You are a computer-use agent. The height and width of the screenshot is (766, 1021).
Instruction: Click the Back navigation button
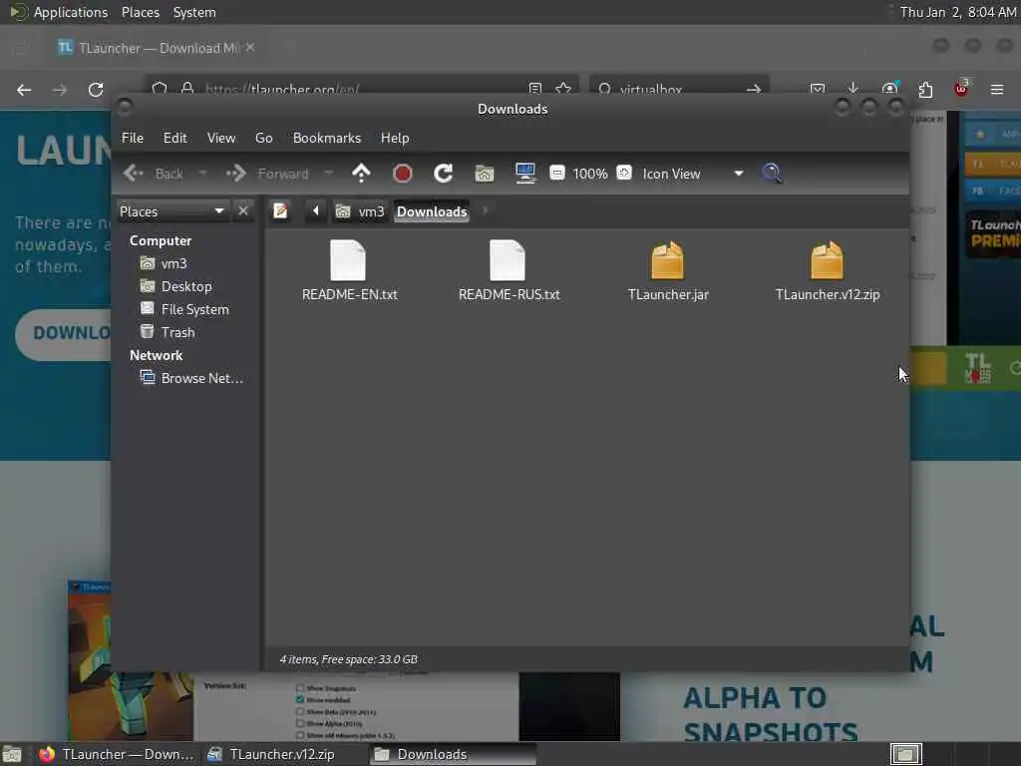coord(154,174)
